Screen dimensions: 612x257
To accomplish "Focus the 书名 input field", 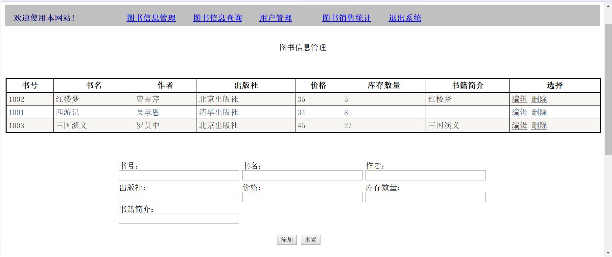I will (302, 175).
